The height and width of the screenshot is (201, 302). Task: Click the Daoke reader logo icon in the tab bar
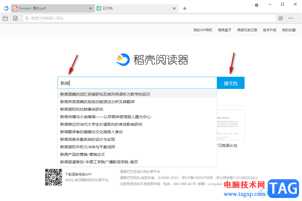(x=6, y=8)
